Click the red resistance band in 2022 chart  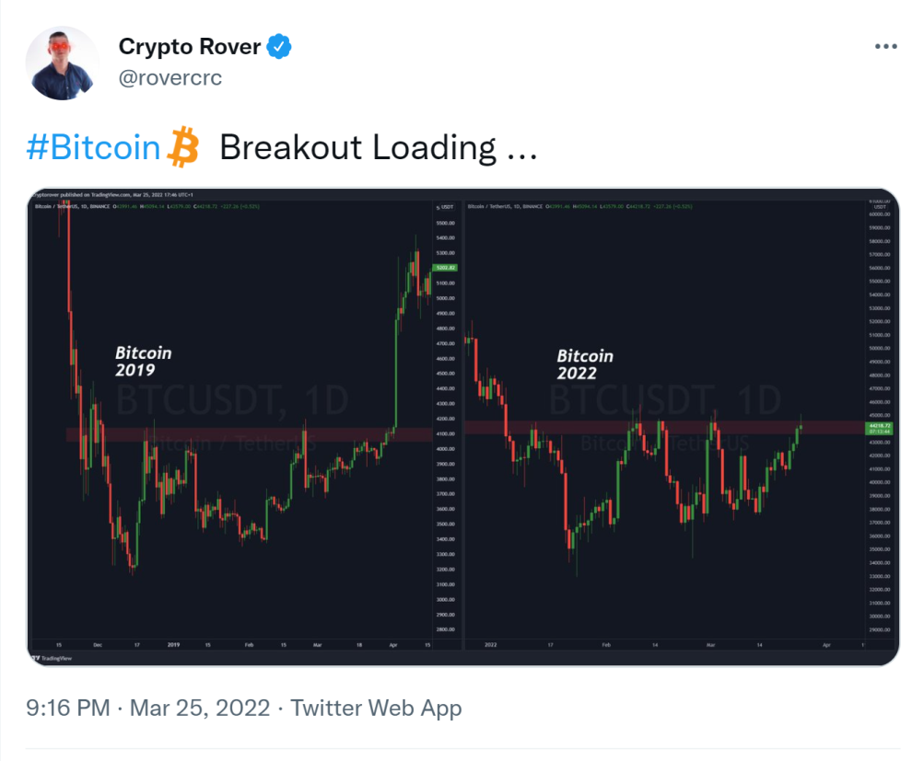click(664, 427)
